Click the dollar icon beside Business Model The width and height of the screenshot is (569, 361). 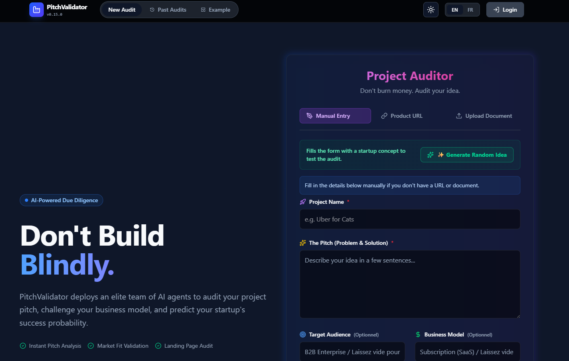click(x=418, y=334)
